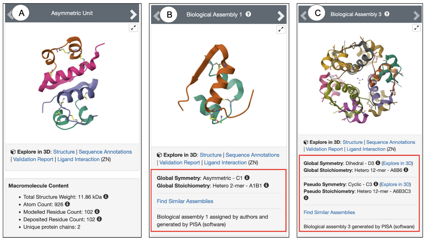Click info icon next to Atom Count

click(68, 204)
